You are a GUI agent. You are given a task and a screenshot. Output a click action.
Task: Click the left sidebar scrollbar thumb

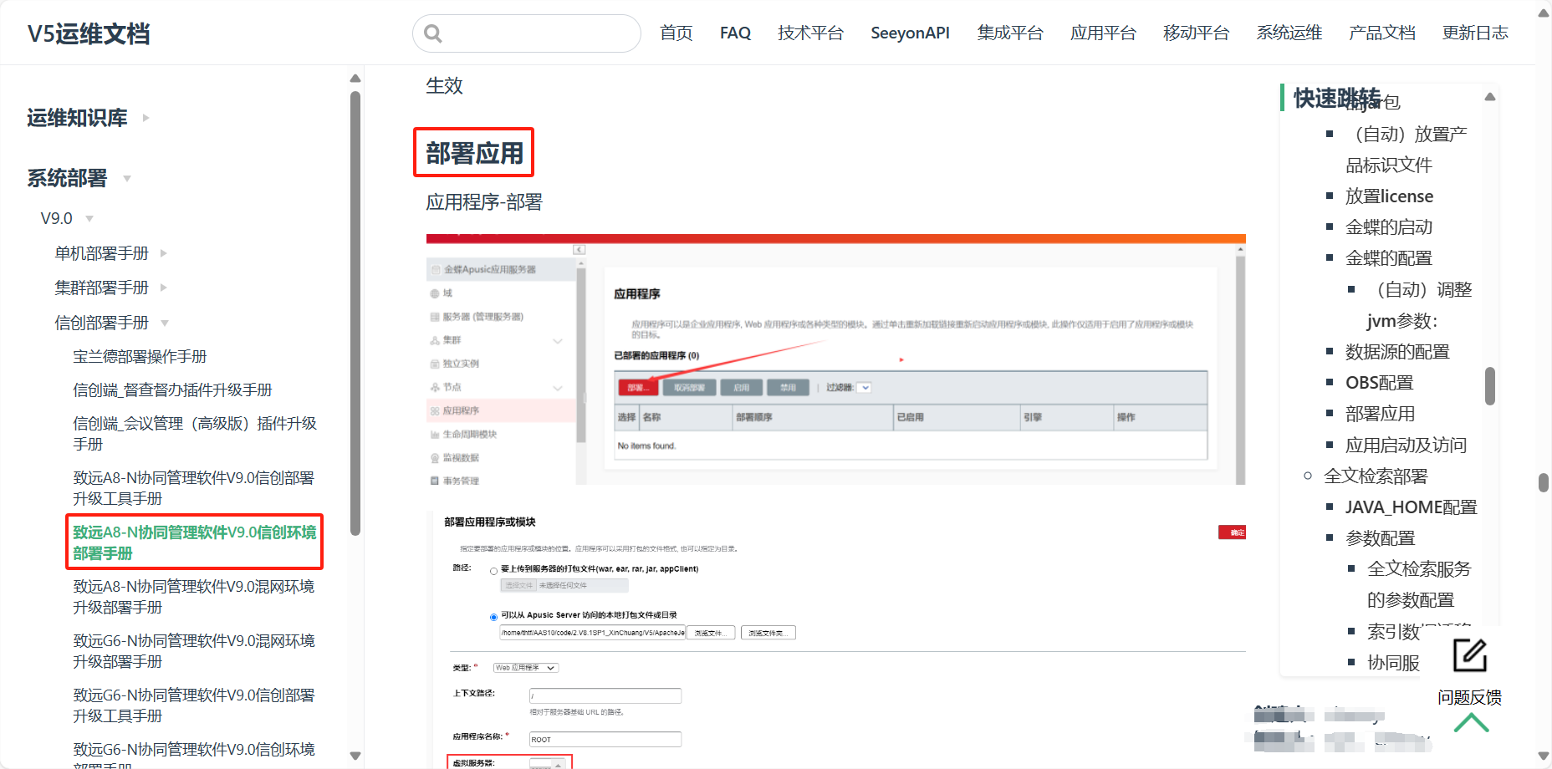[x=355, y=309]
